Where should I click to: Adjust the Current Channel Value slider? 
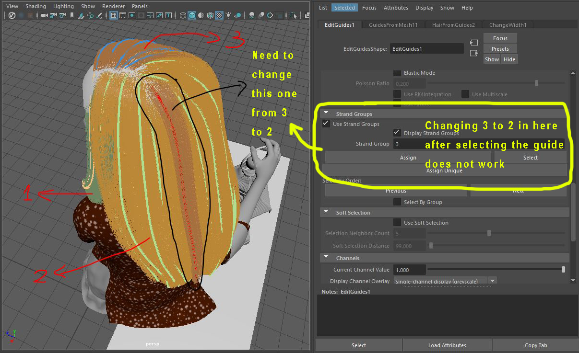tap(563, 270)
